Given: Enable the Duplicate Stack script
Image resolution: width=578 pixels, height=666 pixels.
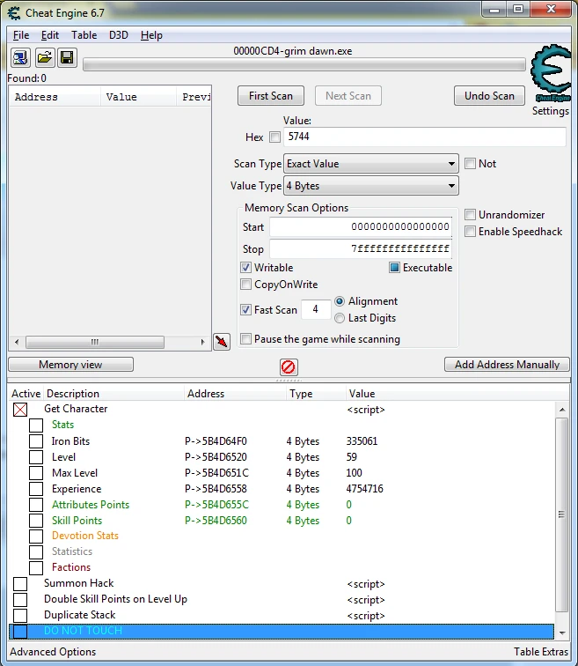Looking at the screenshot, I should click(x=20, y=615).
